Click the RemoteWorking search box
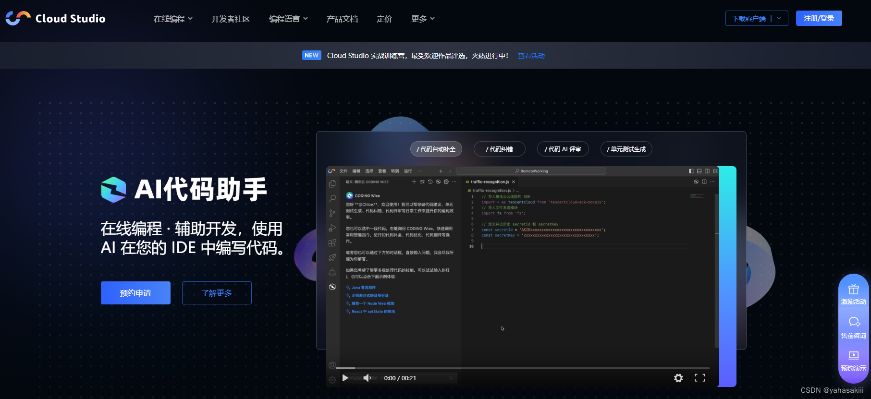Viewport: 871px width, 399px height. [531, 171]
